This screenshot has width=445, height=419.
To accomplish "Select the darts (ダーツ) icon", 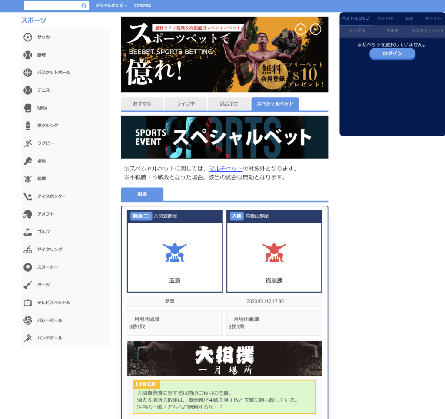I will [x=28, y=285].
